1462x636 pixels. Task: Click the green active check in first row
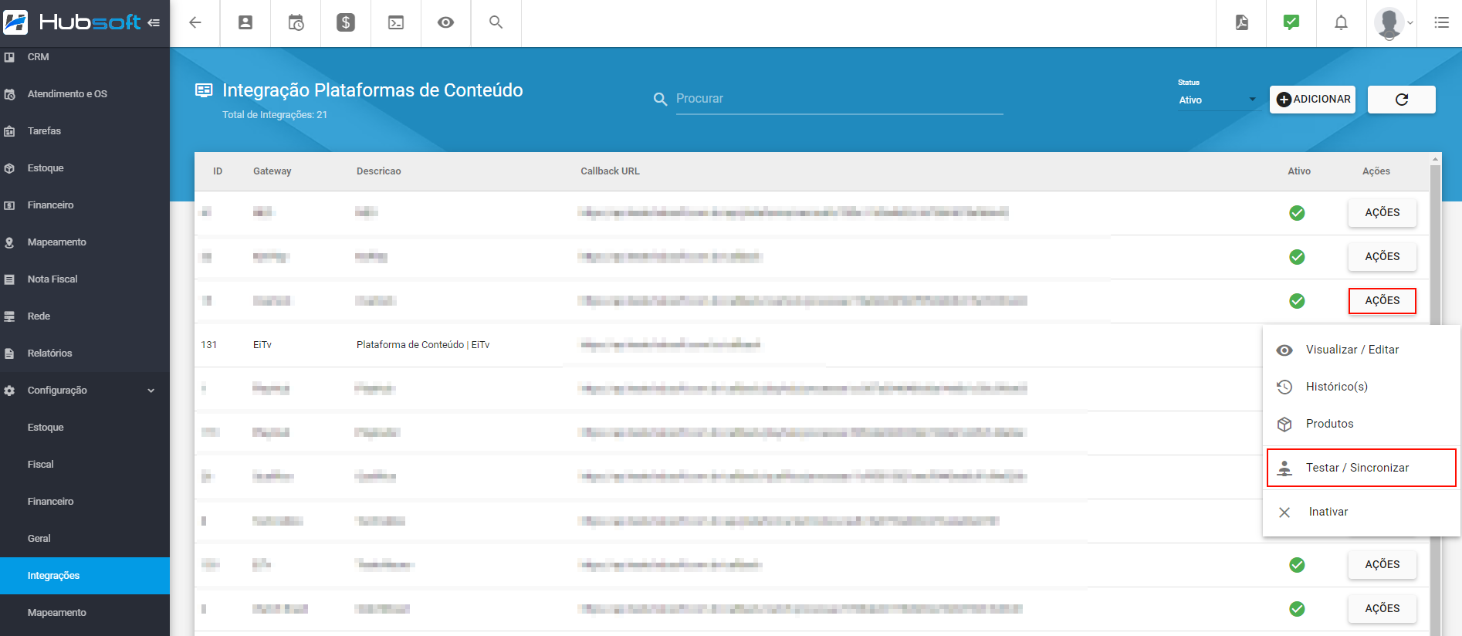point(1297,213)
